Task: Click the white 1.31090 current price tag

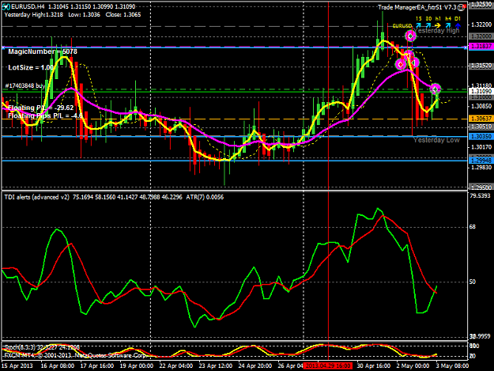Action: click(x=481, y=92)
